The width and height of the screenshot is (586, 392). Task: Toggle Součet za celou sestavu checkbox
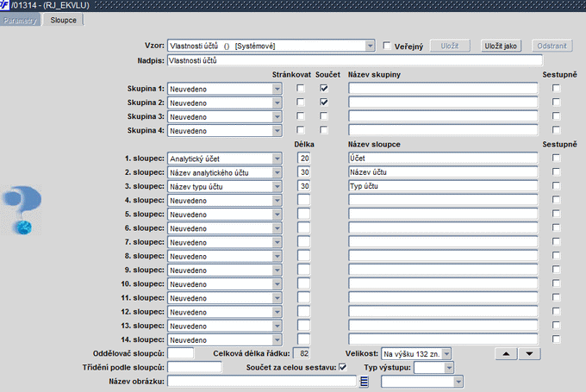pos(342,367)
